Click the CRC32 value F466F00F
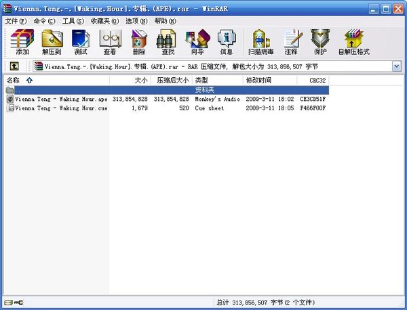The height and width of the screenshot is (310, 407). [313, 108]
